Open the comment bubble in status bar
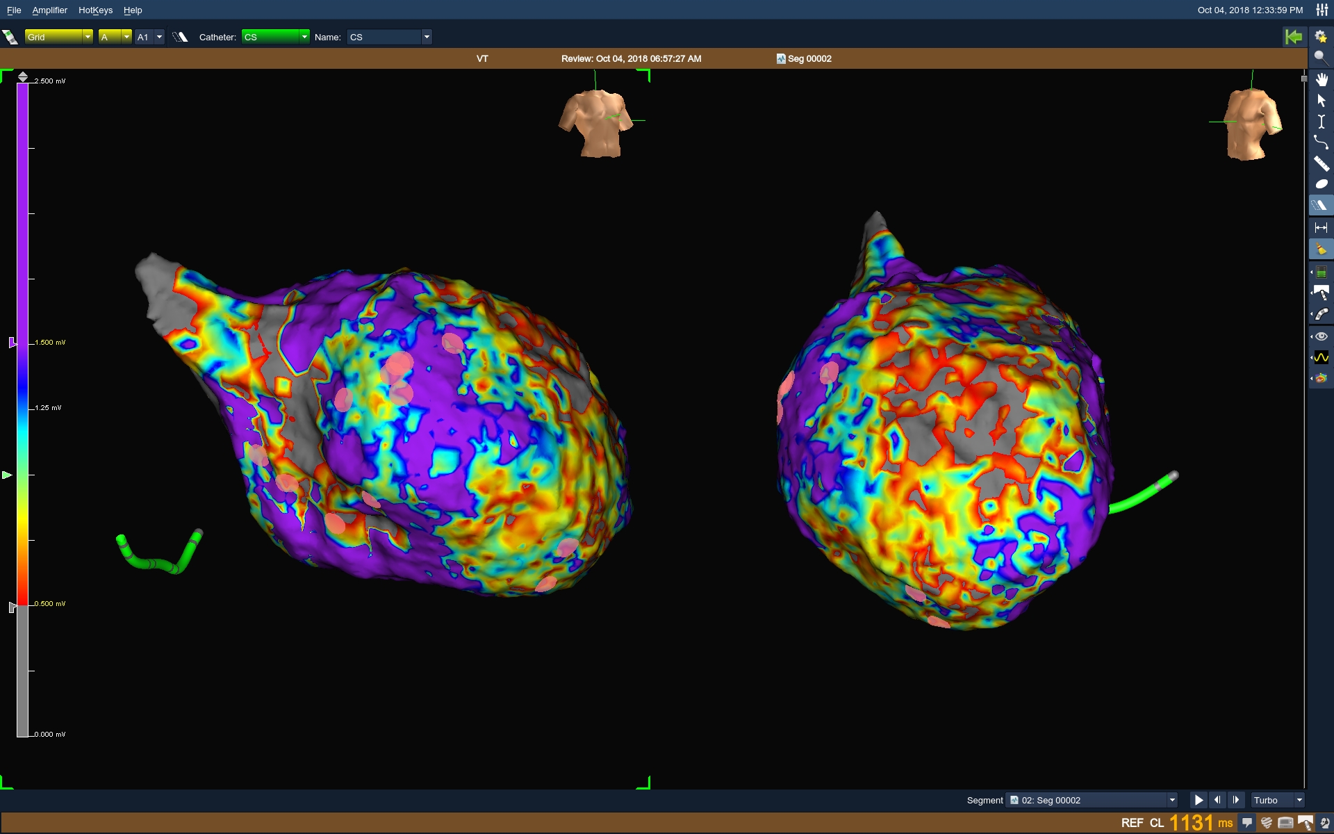This screenshot has height=834, width=1334. (1247, 823)
